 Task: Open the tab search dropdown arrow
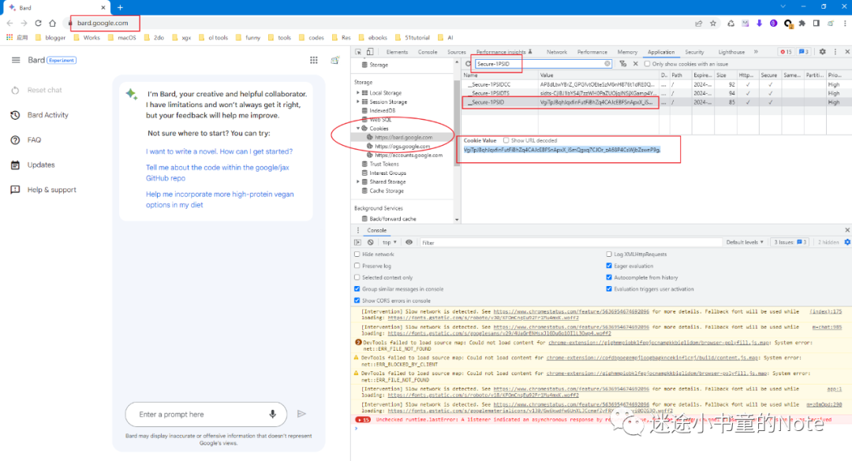[x=783, y=6]
